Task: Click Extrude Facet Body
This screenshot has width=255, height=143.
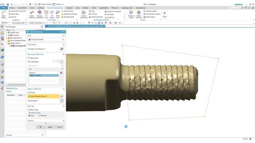Action: coord(69,14)
